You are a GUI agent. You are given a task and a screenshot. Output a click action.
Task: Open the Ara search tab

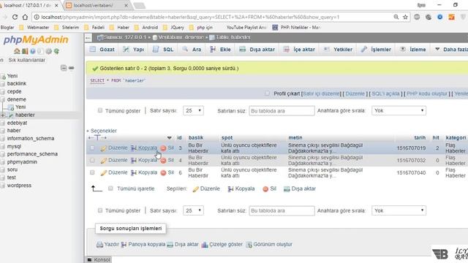click(192, 50)
